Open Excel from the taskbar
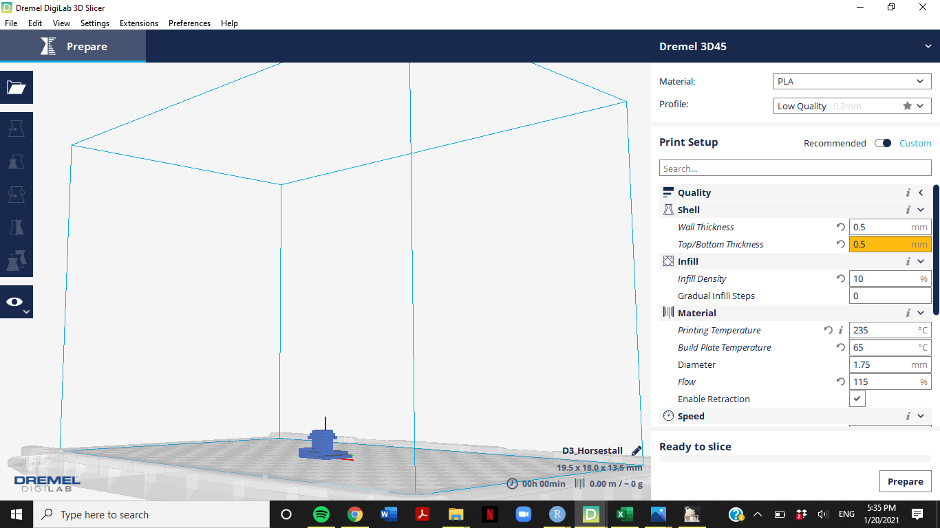This screenshot has width=940, height=528. point(624,514)
